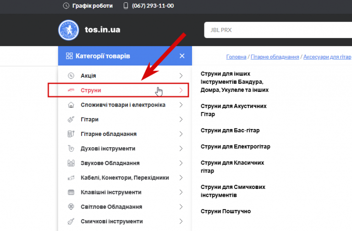This screenshot has height=231, width=352.
Task: Expand the Клавішні інструменти chevron
Action: (181, 192)
